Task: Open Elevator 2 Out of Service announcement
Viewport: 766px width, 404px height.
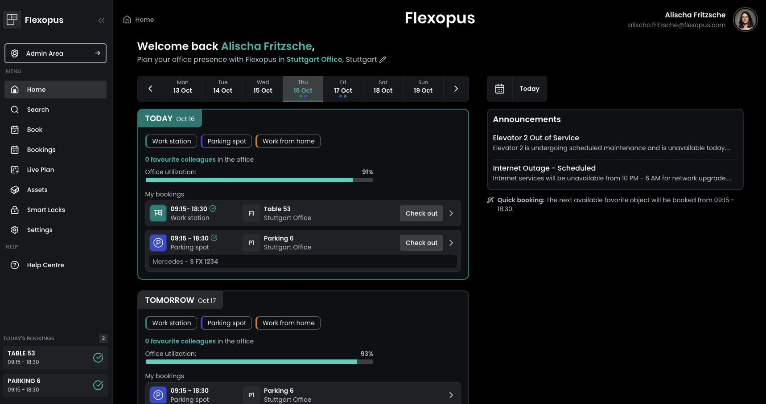Action: tap(535, 138)
